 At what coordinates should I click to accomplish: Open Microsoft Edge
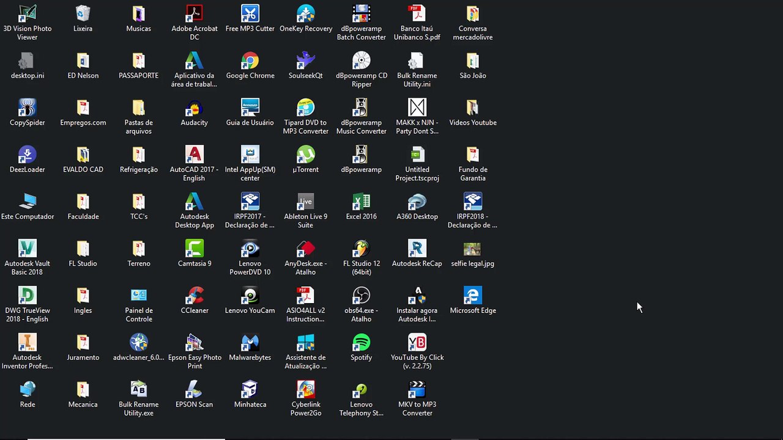(473, 296)
